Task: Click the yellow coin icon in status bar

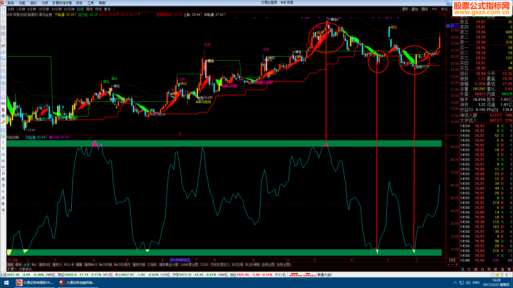Action: click(x=497, y=275)
